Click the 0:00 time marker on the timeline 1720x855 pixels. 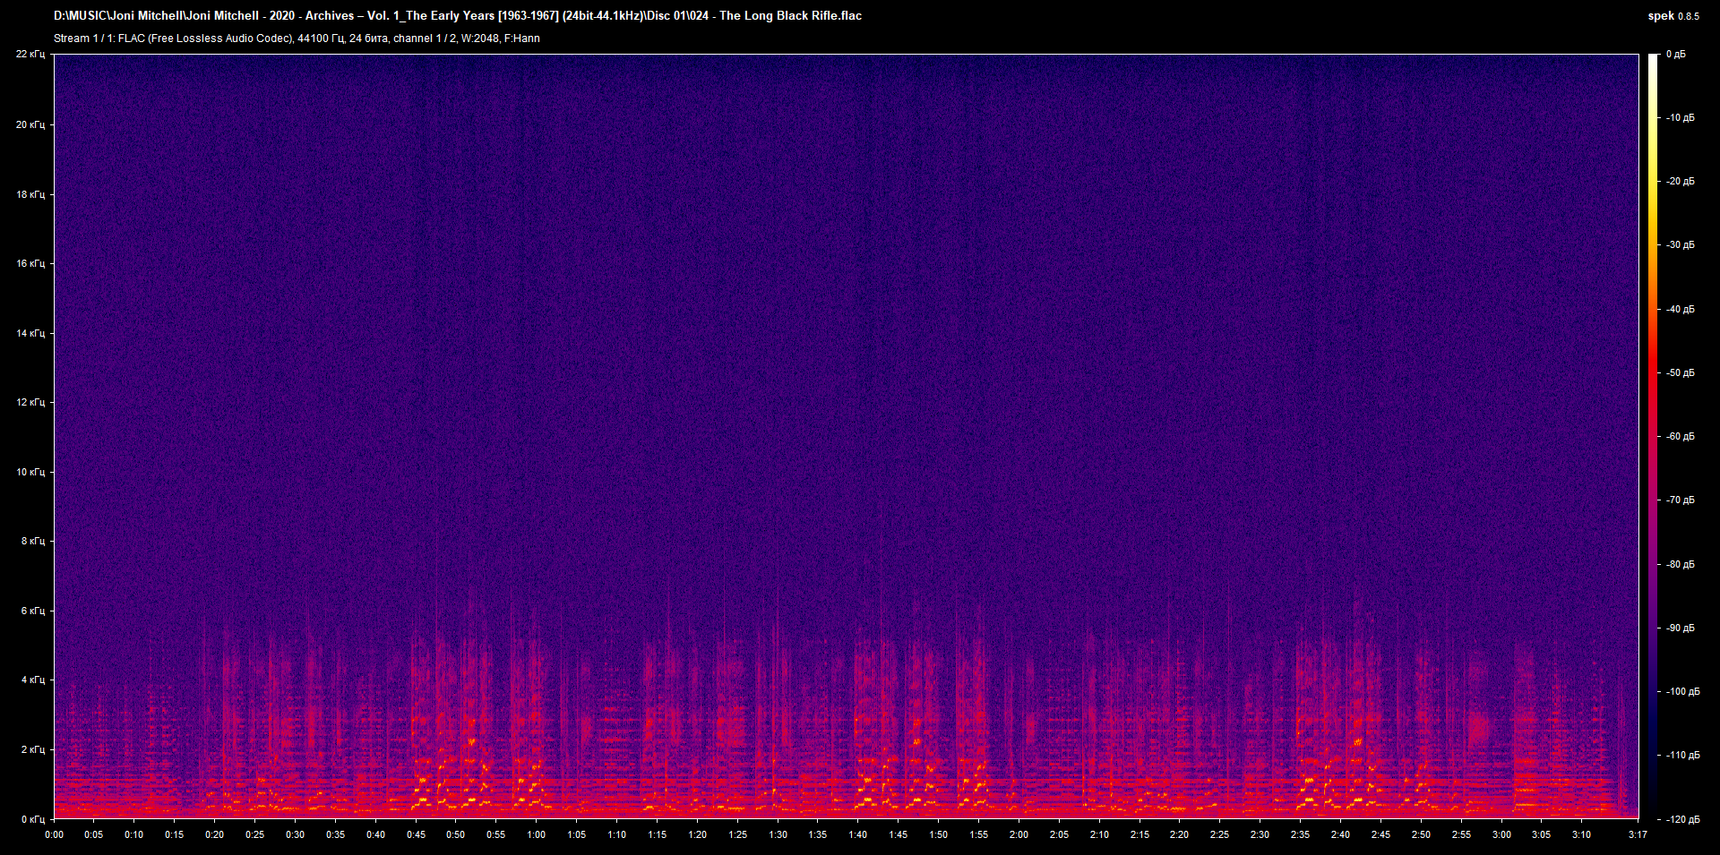(x=55, y=834)
